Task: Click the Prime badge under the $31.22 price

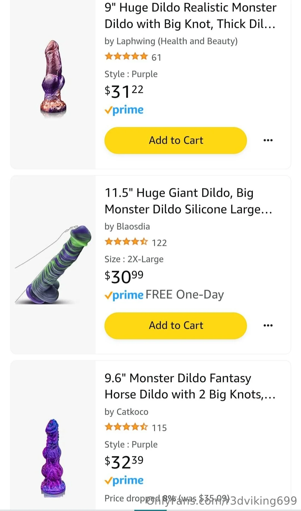Action: click(x=124, y=110)
